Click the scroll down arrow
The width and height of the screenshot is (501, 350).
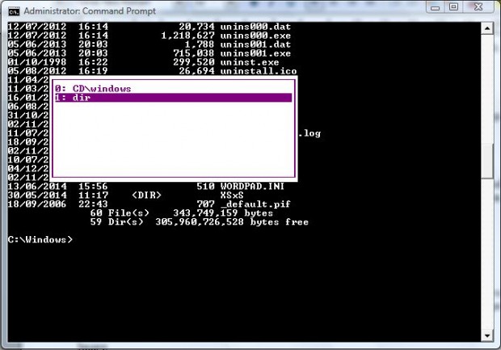point(487,335)
